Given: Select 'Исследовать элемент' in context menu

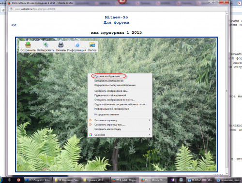Looking at the screenshot, I should (106, 114).
